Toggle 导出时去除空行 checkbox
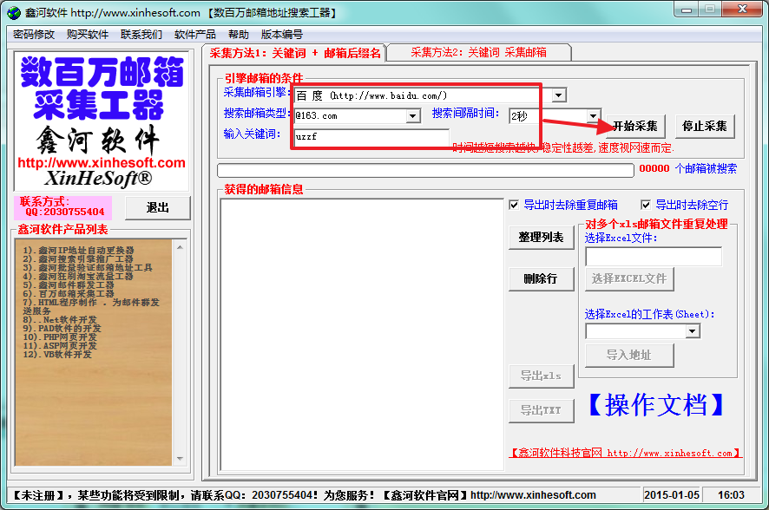769x510 pixels. 646,205
